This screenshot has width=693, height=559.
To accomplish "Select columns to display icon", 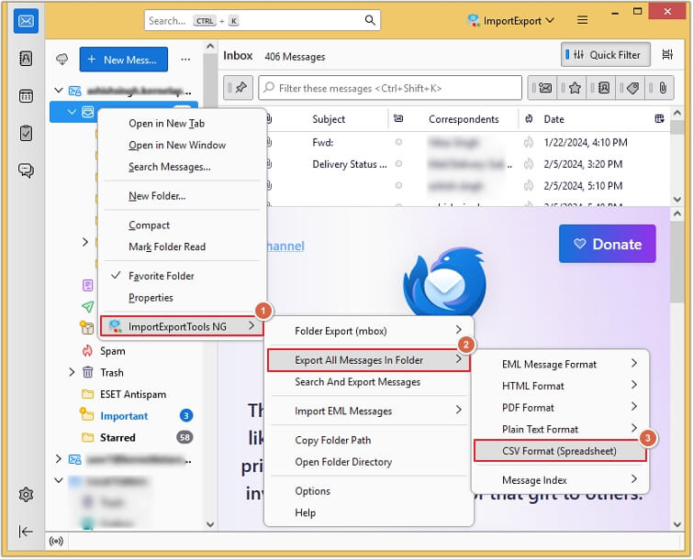I will [x=659, y=119].
